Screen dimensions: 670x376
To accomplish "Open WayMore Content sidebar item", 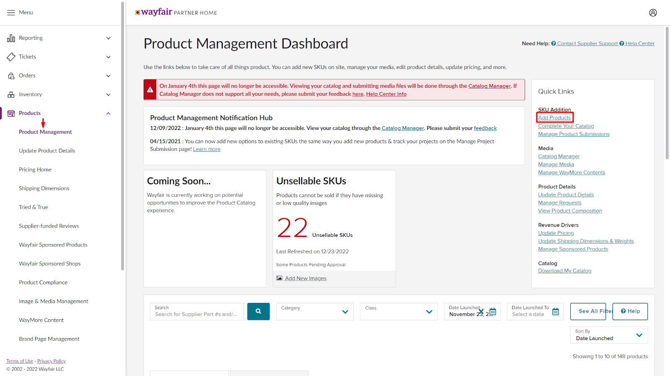I will 41,320.
